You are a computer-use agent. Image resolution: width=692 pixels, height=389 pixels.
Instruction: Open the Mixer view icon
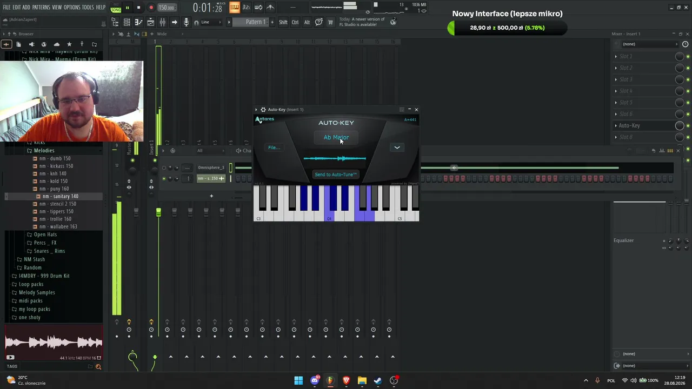point(162,22)
